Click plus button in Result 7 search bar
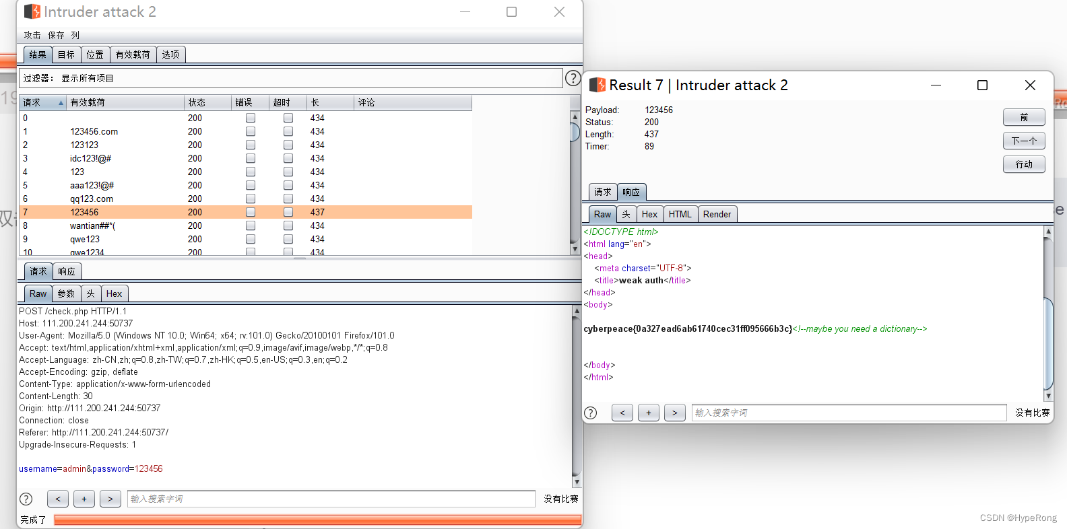The height and width of the screenshot is (529, 1067). click(649, 413)
